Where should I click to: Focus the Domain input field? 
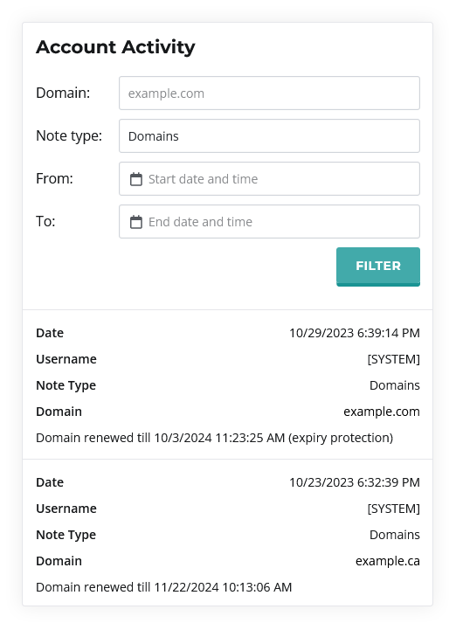(x=269, y=93)
